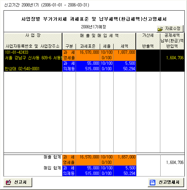187x190 pixels.
Task: Select the payable amount 1,604,706 in data row
Action: click(x=175, y=58)
